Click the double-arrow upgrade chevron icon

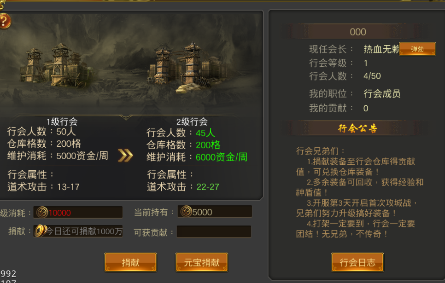pyautogui.click(x=125, y=156)
